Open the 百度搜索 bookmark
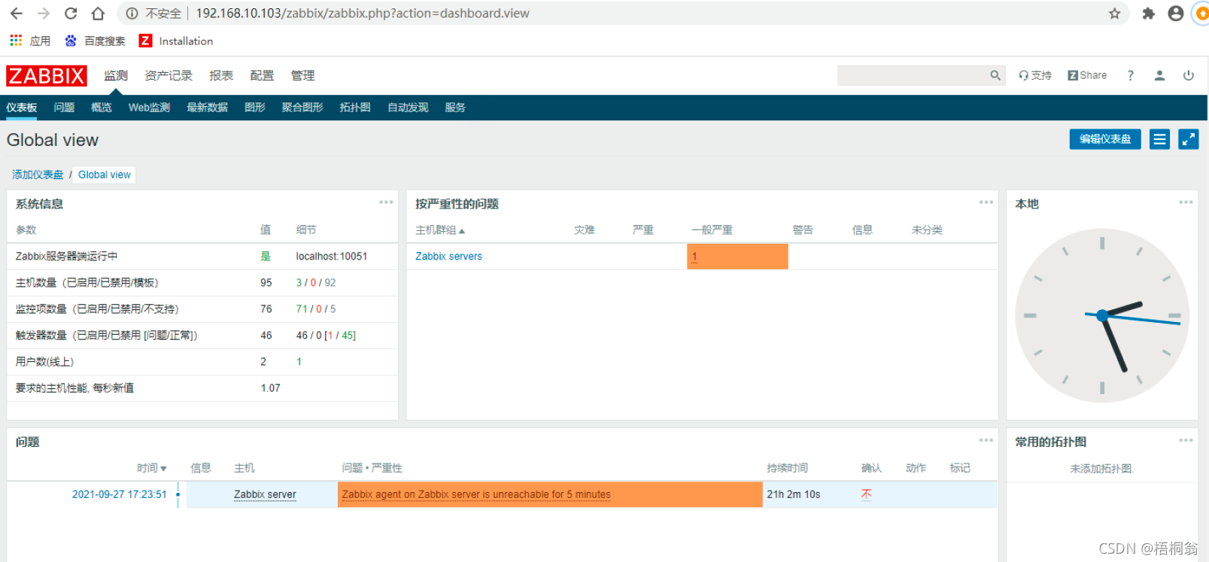 95,41
